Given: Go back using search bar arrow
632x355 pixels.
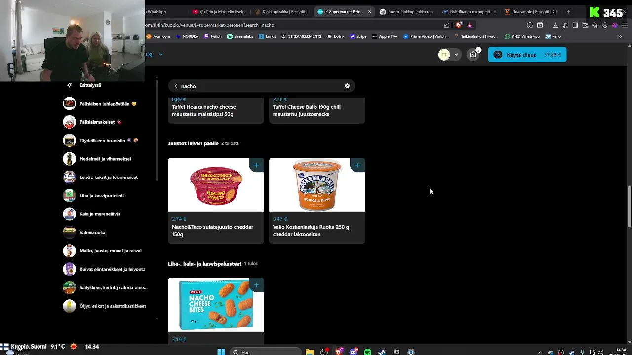Looking at the screenshot, I should [x=176, y=86].
